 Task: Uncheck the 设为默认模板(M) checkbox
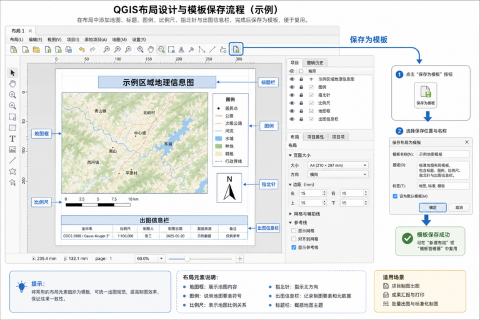point(395,196)
